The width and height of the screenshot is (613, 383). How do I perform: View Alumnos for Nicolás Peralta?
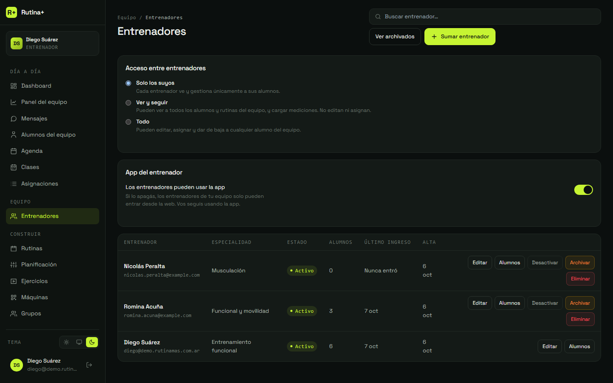(510, 263)
